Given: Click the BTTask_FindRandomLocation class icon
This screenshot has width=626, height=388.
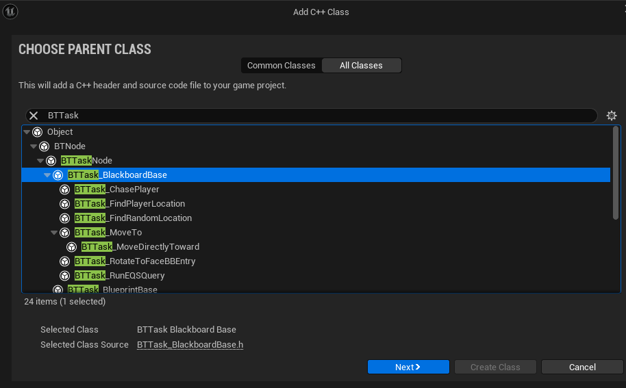Looking at the screenshot, I should [64, 218].
